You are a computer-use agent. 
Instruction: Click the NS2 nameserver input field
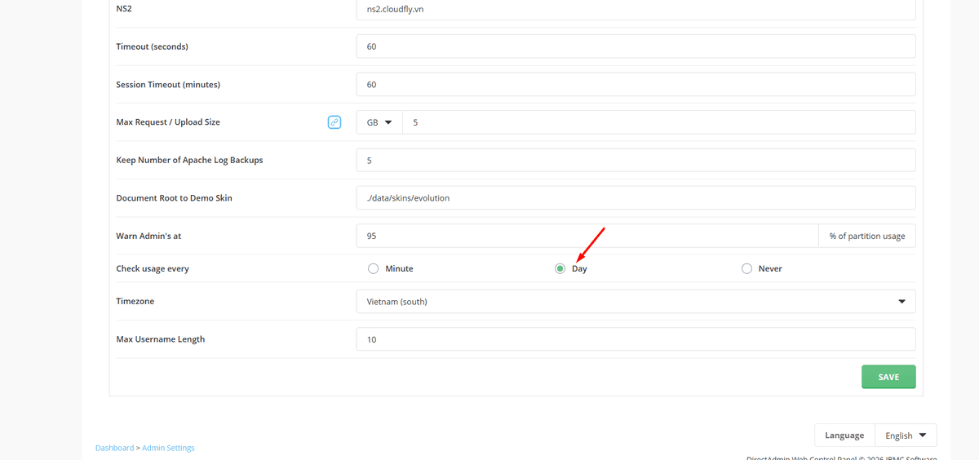(636, 9)
